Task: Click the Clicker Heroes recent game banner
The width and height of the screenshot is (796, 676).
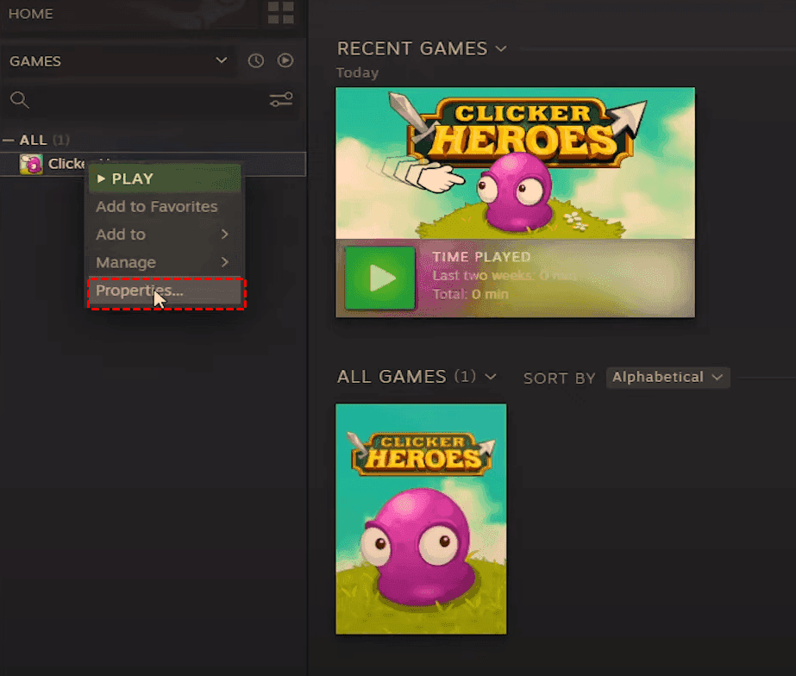Action: 515,163
